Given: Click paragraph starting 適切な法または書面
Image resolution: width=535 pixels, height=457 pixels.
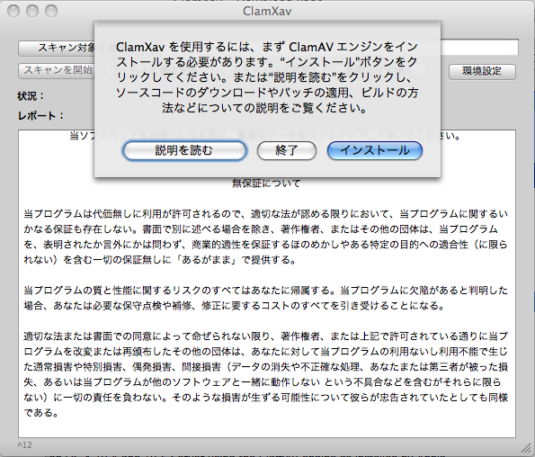Looking at the screenshot, I should [x=266, y=374].
